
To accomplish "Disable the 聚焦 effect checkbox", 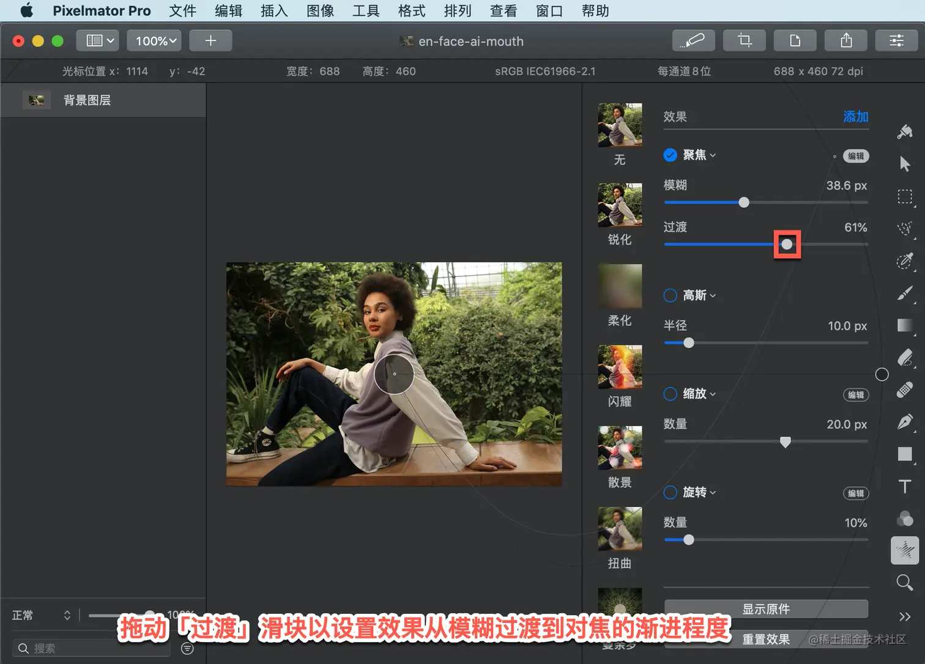I will [x=671, y=155].
